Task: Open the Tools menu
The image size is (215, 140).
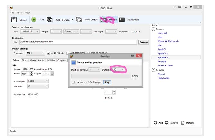Action: [x=19, y=13]
